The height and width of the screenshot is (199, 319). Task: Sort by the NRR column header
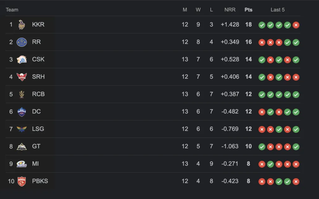[230, 10]
